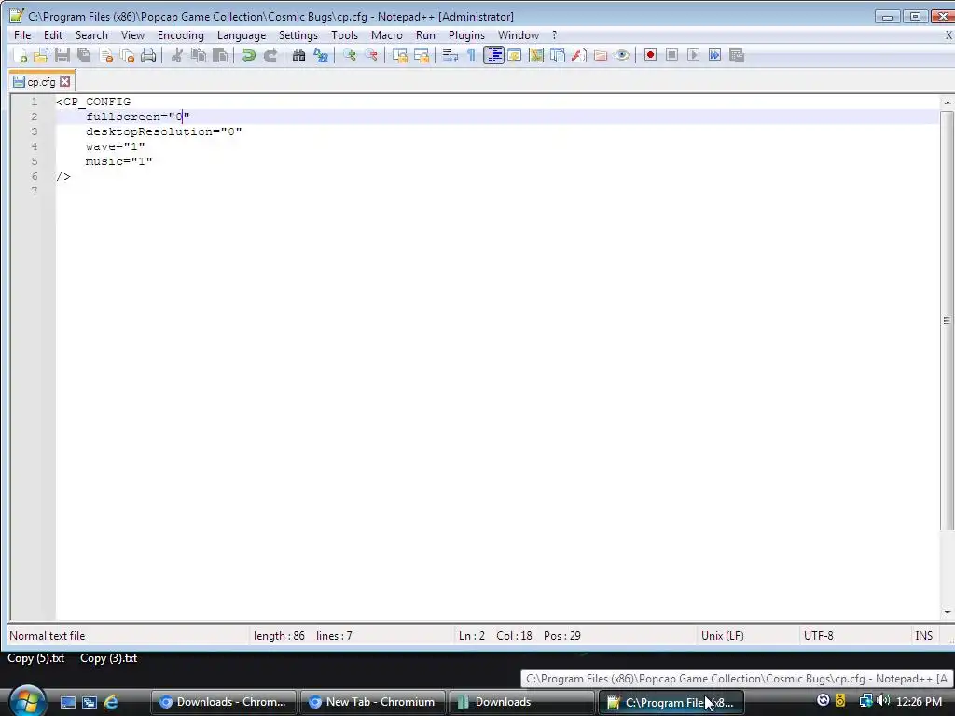Click the Unix (LF) status bar field

723,636
